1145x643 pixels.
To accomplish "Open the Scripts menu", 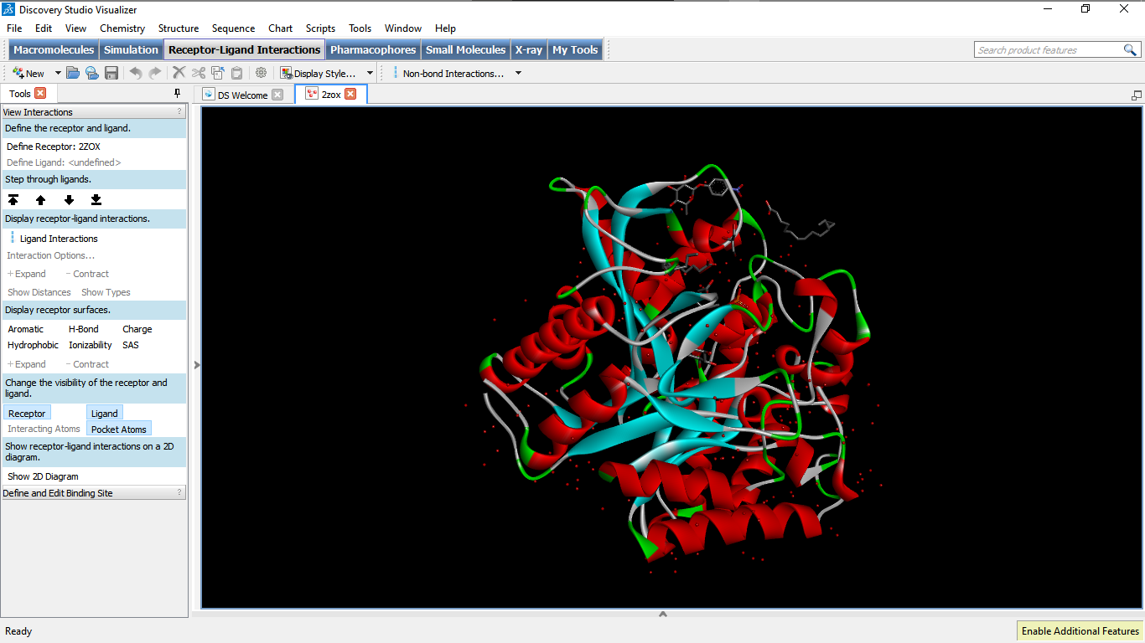I will point(320,28).
